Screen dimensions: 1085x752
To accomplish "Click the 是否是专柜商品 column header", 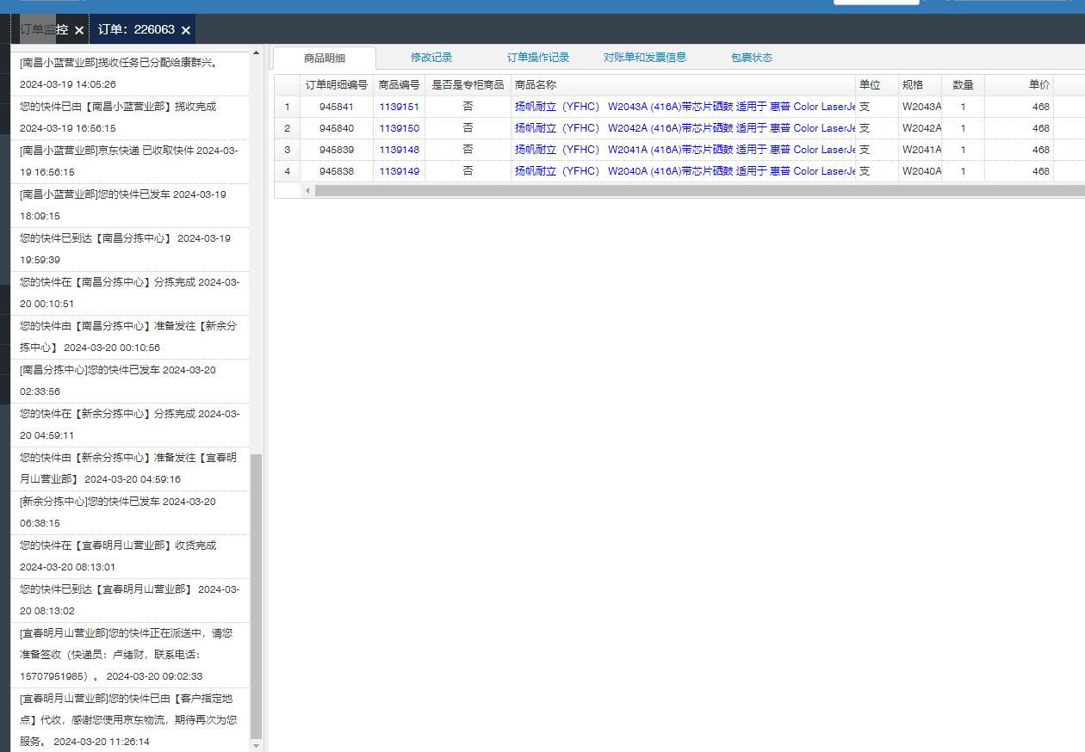I will tap(468, 85).
